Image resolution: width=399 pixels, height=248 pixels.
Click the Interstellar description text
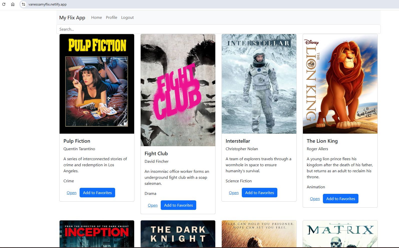(259, 165)
